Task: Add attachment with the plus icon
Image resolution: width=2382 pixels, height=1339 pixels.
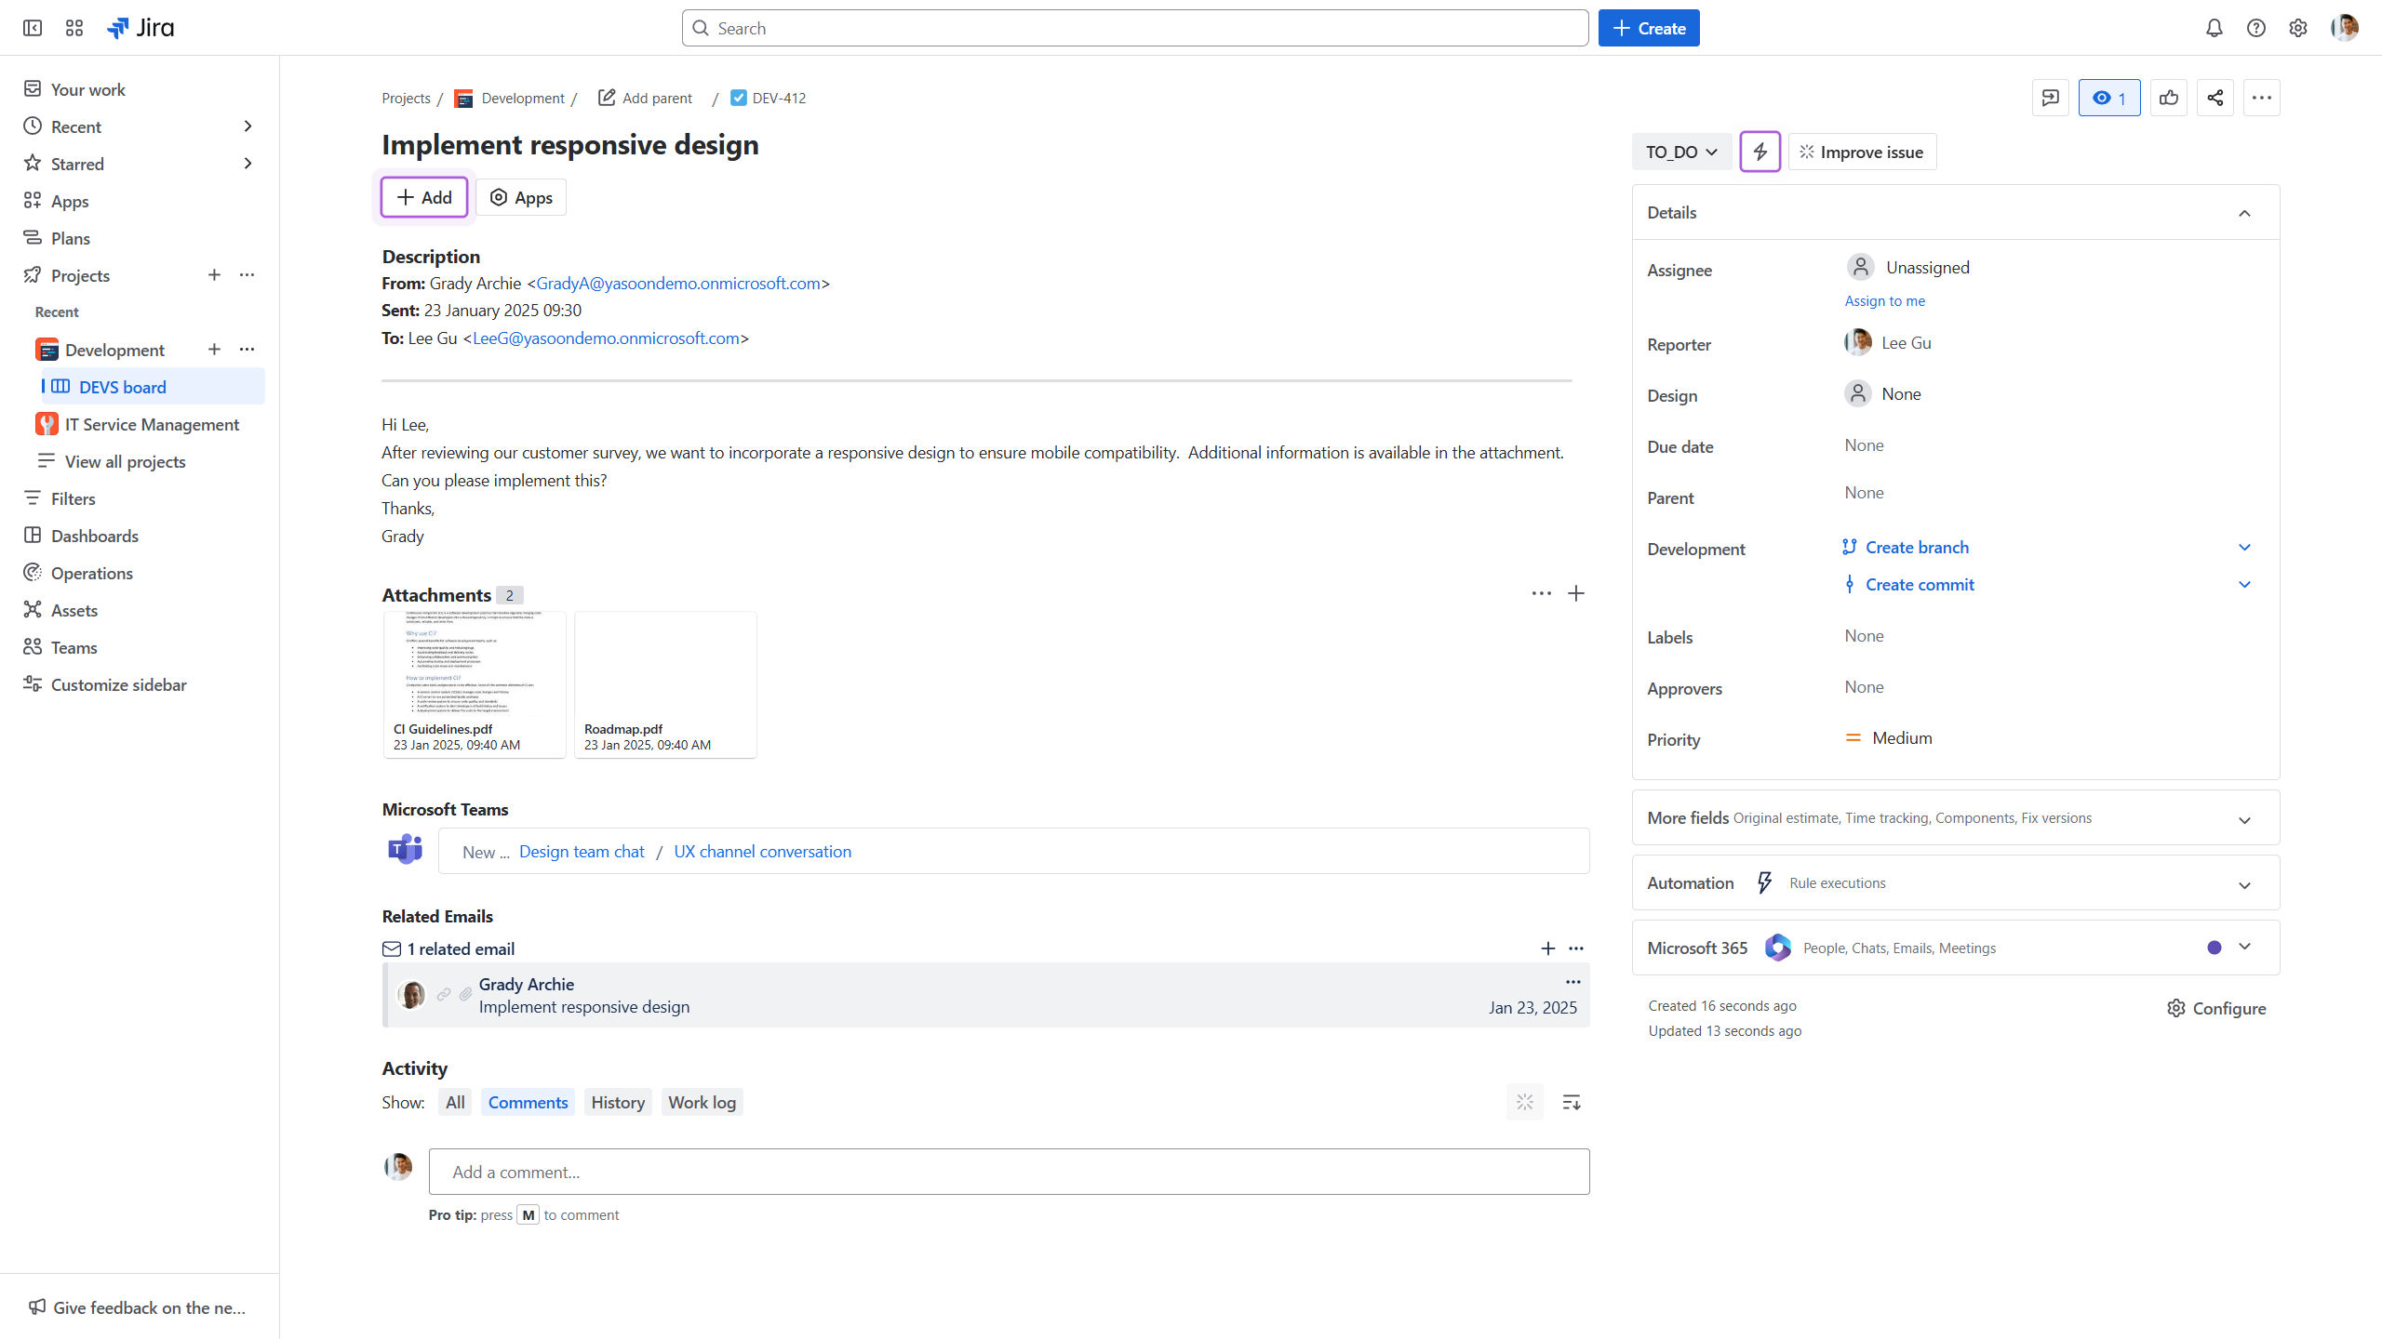Action: 1575,593
